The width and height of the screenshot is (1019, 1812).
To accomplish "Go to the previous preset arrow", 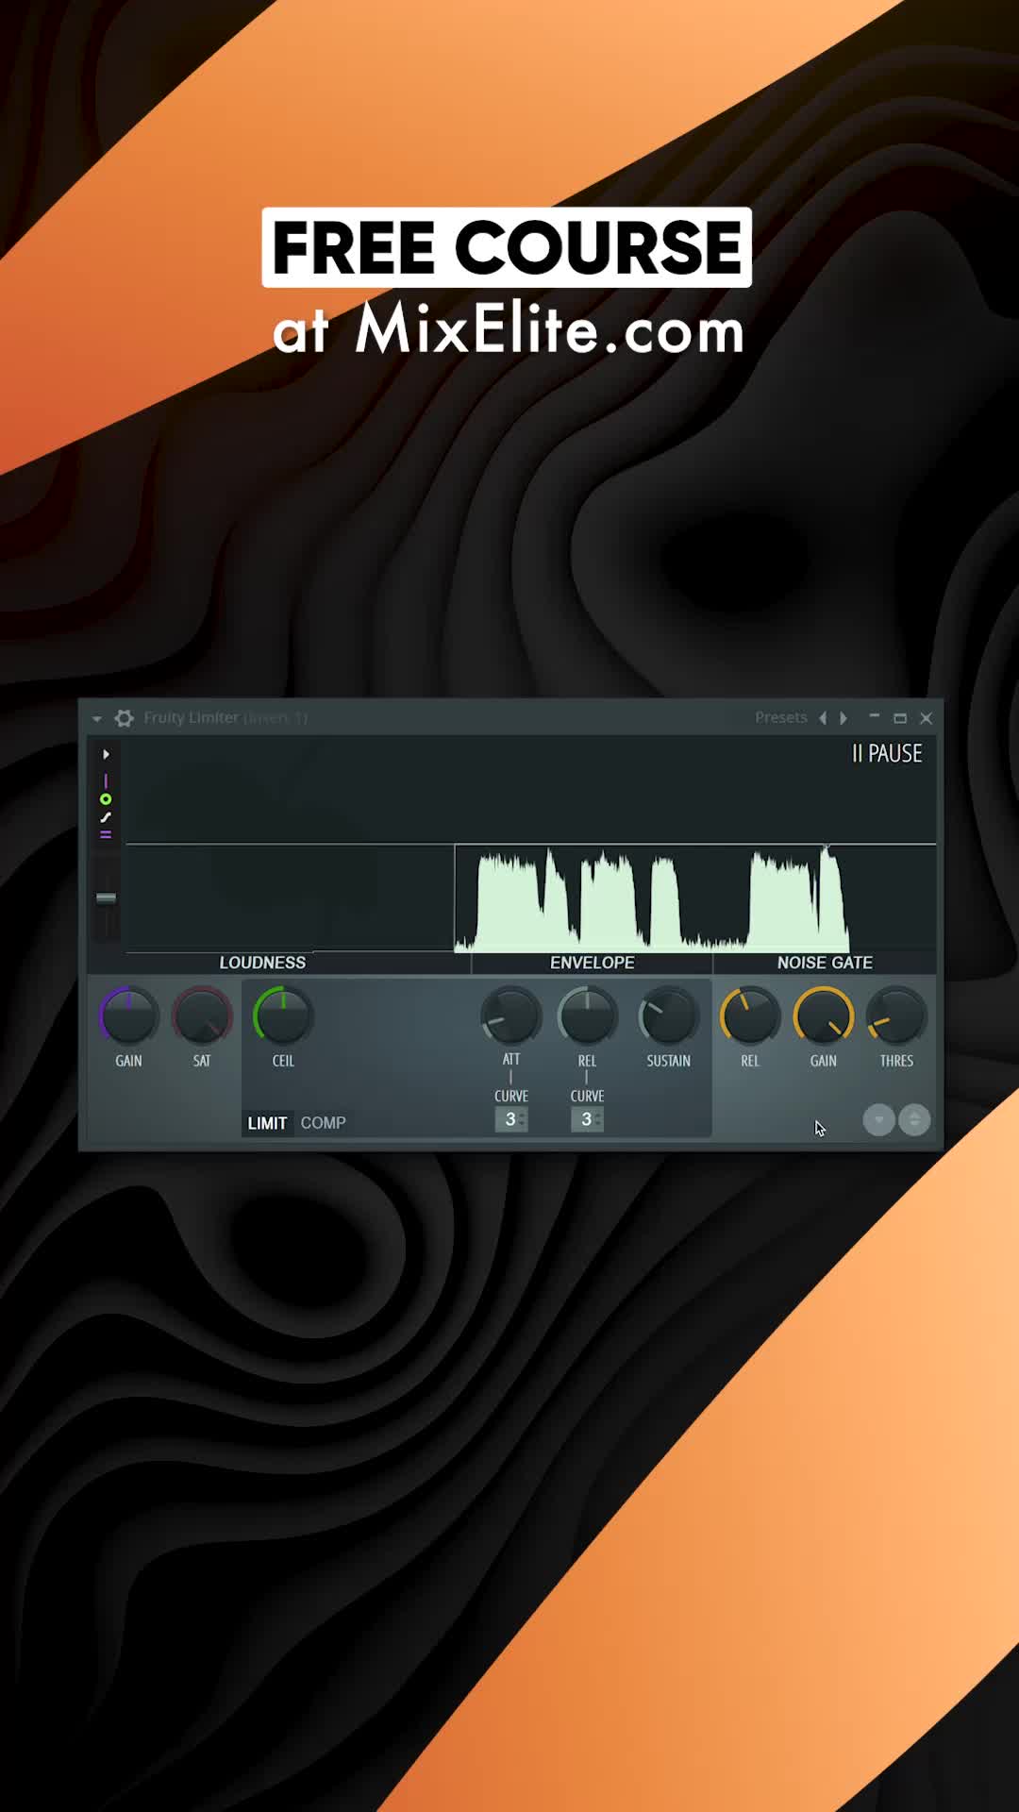I will pos(823,718).
